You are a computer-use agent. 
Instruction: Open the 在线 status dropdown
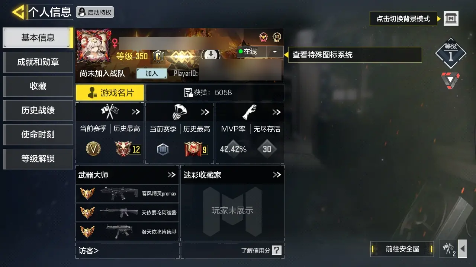(x=275, y=52)
